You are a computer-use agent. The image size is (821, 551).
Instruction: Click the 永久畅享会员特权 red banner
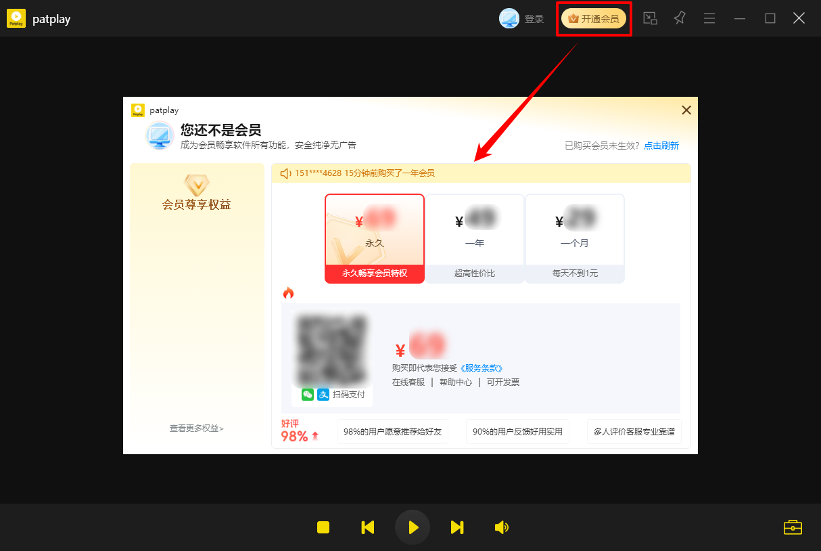click(x=375, y=273)
